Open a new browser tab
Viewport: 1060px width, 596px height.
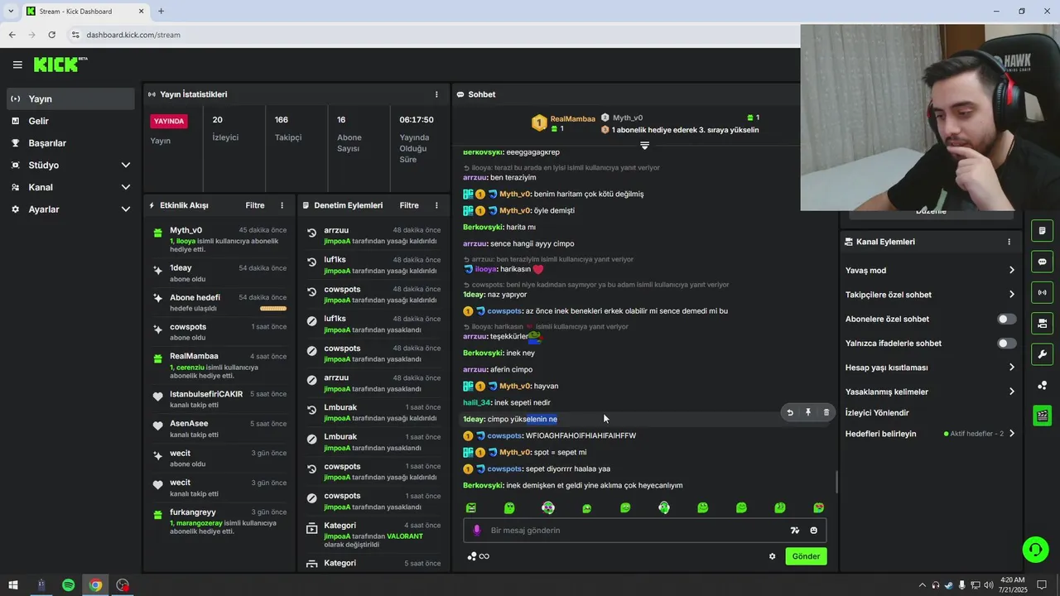161,11
